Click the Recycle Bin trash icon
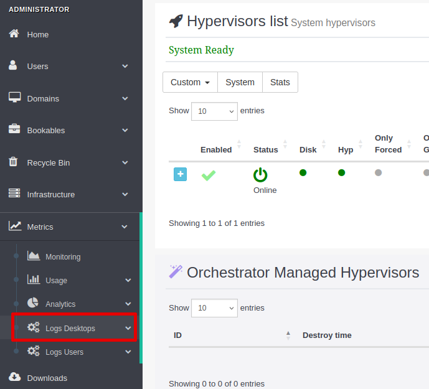 (x=13, y=162)
